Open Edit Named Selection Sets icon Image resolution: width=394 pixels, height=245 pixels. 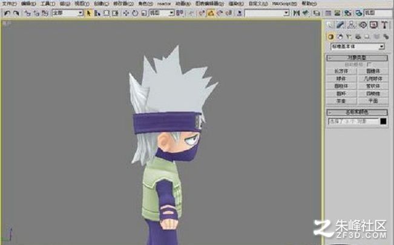pos(240,13)
